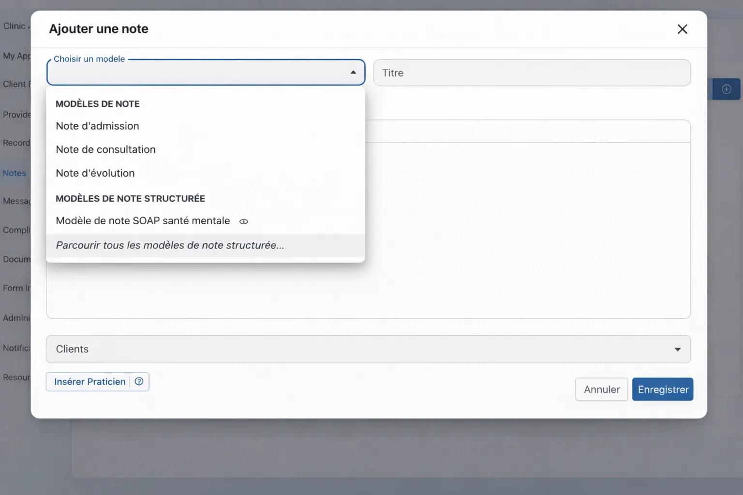
Task: Close the Ajouter une note dialog
Action: pyautogui.click(x=682, y=29)
